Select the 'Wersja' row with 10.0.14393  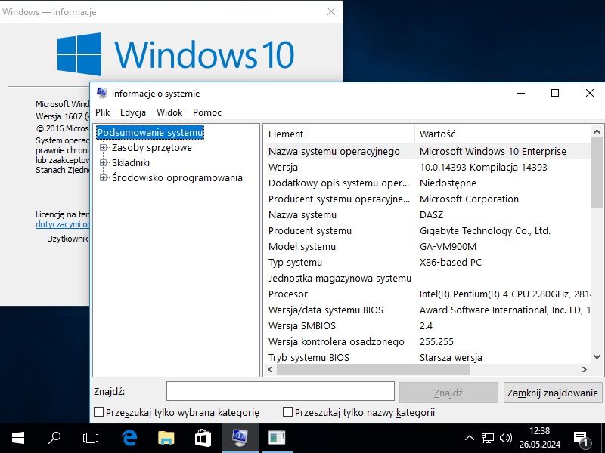[x=428, y=167]
